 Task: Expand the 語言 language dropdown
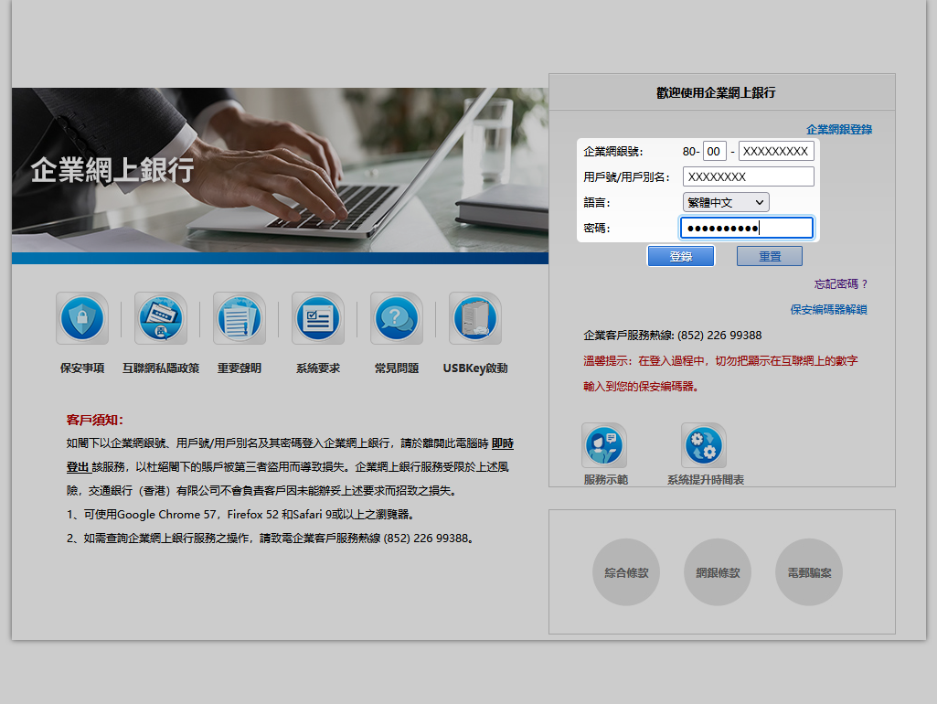point(726,202)
